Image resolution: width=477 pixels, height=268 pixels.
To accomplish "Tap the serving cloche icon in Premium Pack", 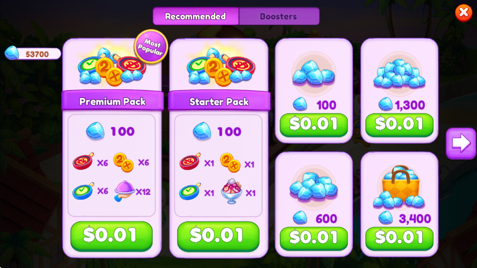I will tap(124, 191).
